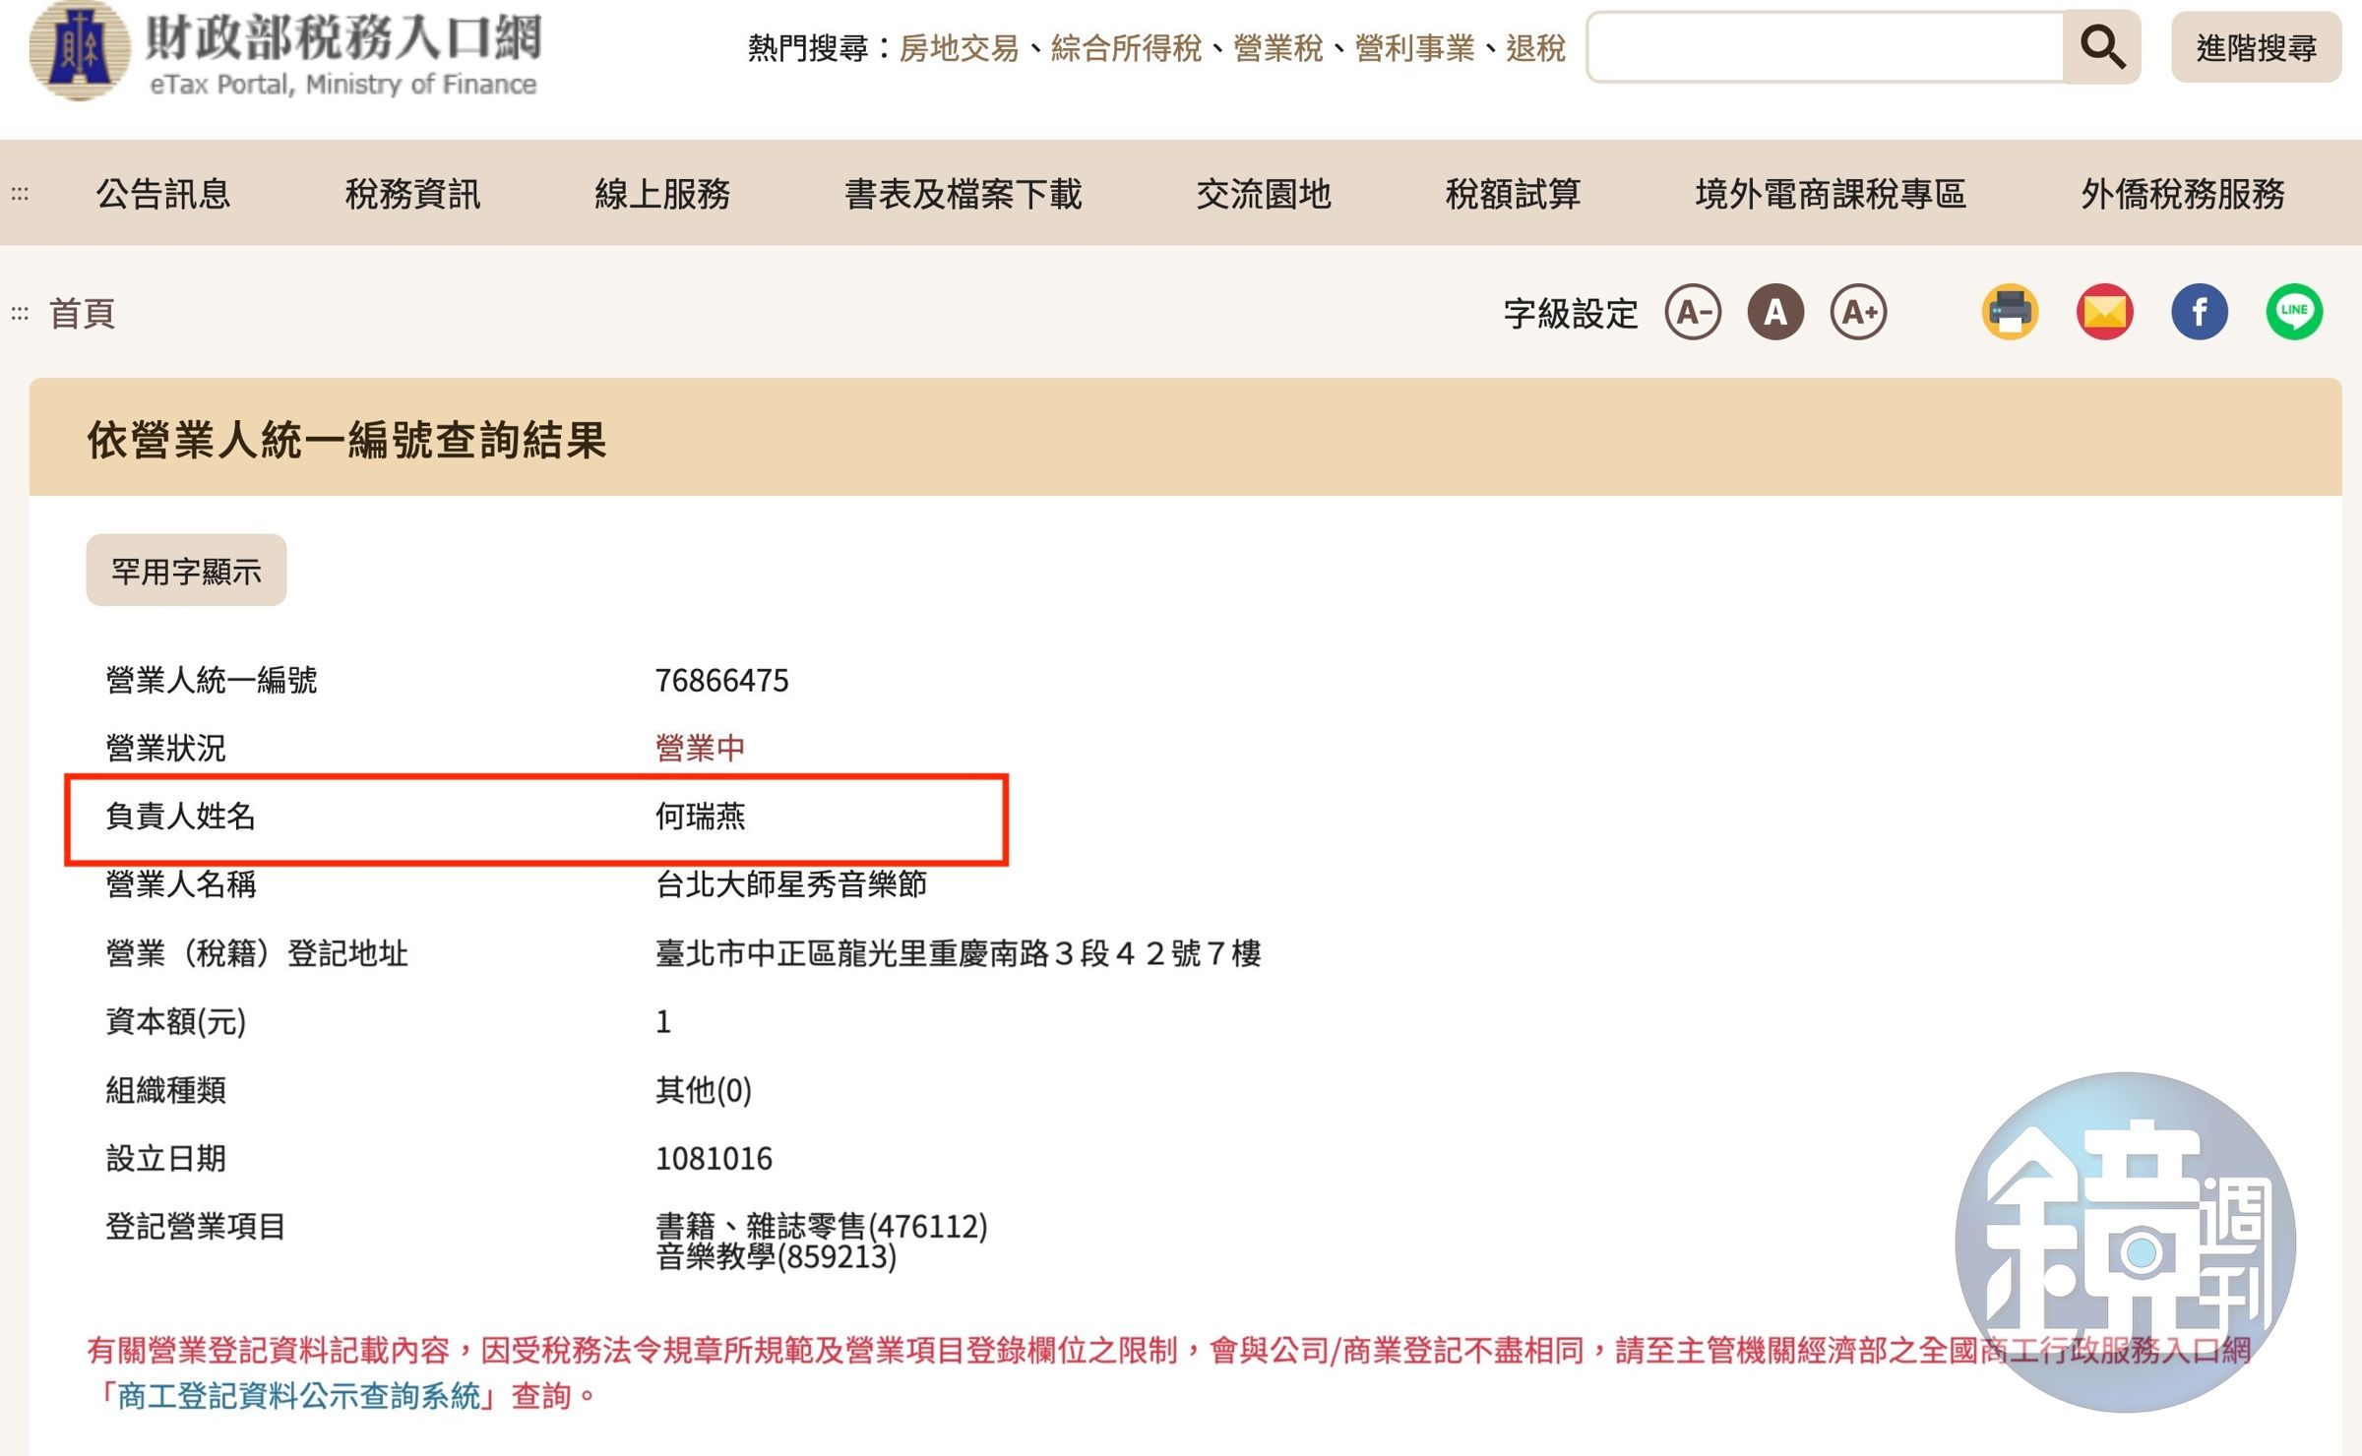Set default font size with the A icon
Image resolution: width=2362 pixels, height=1456 pixels.
tap(1775, 313)
